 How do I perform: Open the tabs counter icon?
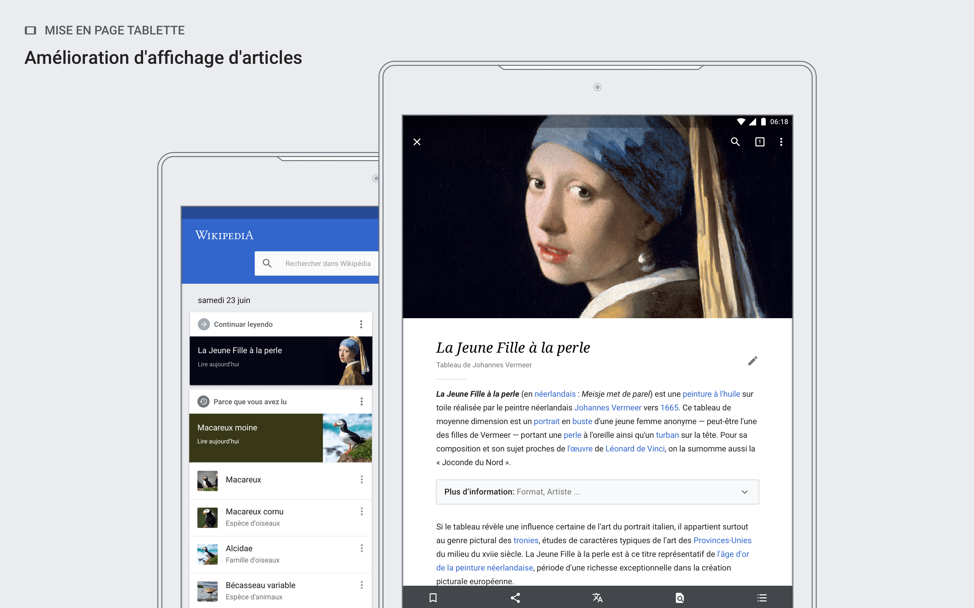tap(759, 142)
